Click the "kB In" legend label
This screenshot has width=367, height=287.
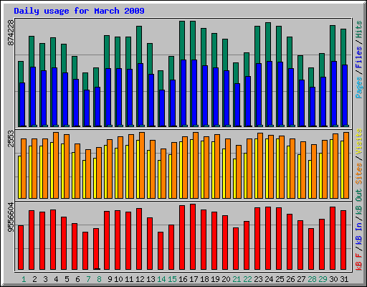point(359,233)
